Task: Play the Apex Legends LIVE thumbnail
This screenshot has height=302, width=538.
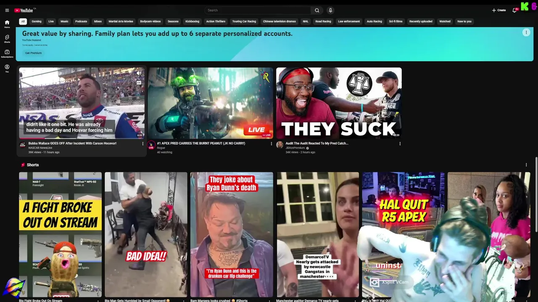Action: (x=210, y=103)
